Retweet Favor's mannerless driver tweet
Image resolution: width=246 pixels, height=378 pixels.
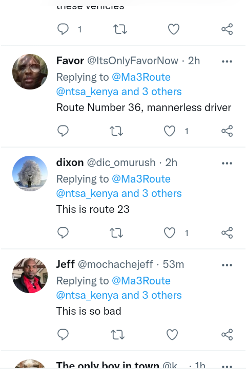(x=116, y=131)
